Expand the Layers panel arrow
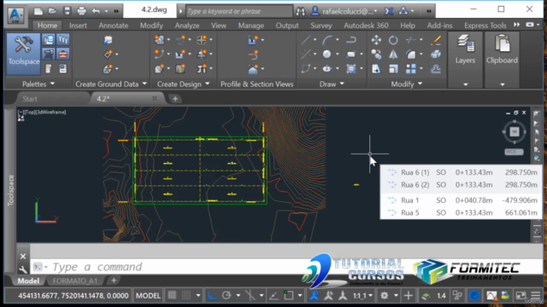This screenshot has height=307, width=547. pos(465,84)
